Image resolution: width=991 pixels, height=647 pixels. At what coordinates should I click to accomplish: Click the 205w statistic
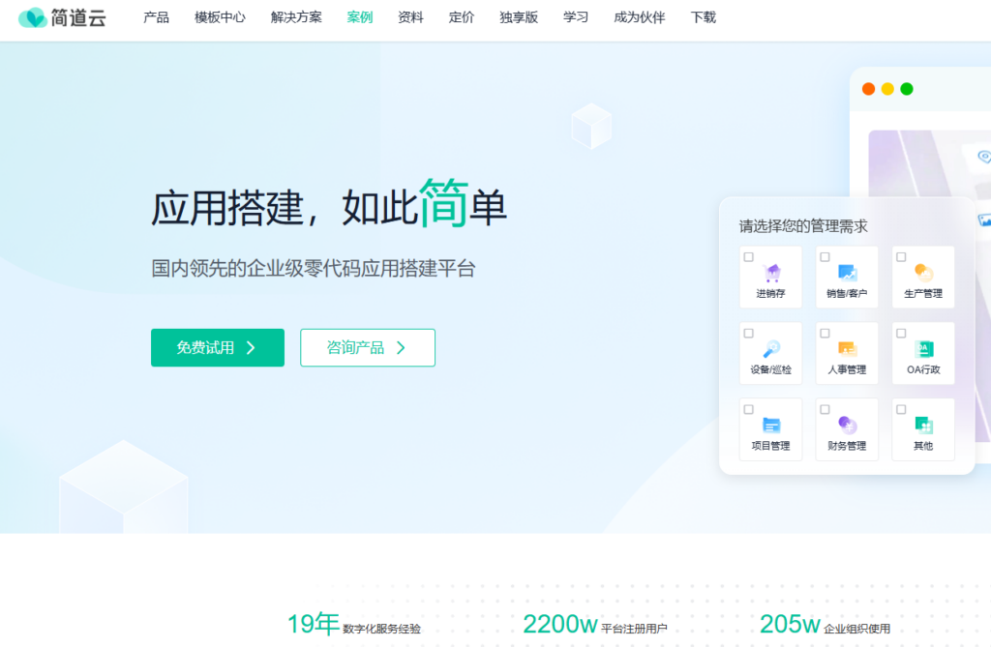coord(790,624)
